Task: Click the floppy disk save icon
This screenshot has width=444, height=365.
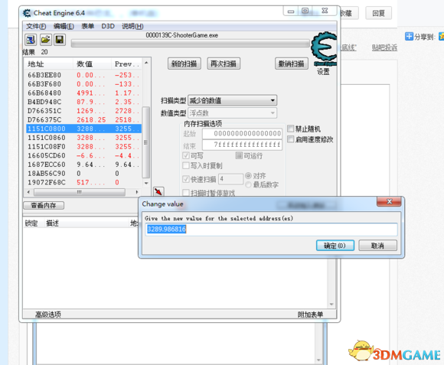Action: pos(60,40)
